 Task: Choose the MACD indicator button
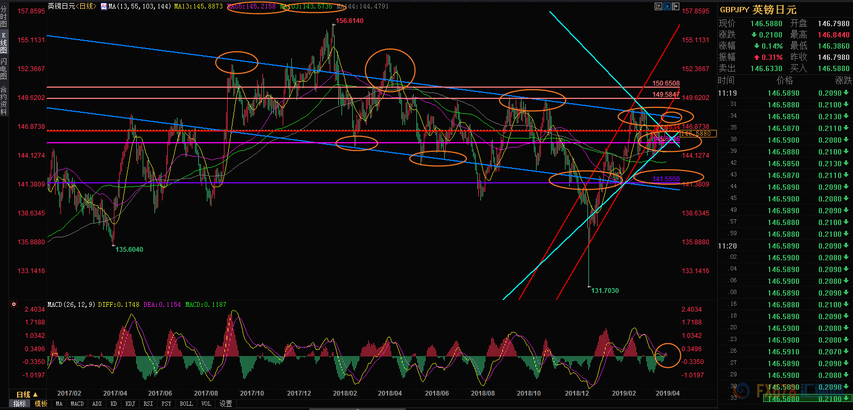point(77,404)
